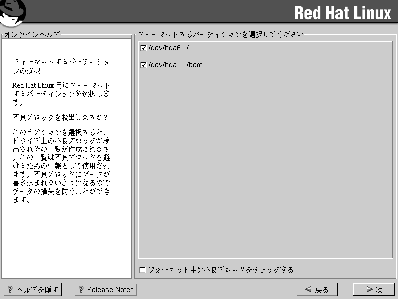
Task: Select the /dev/hda1 /boot label text
Action: pyautogui.click(x=176, y=65)
